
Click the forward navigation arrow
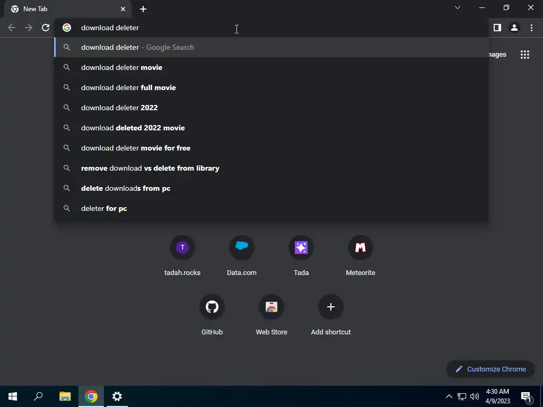(29, 28)
